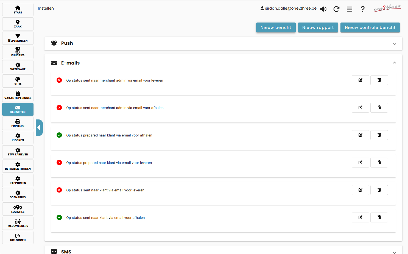This screenshot has height=254, width=408.
Task: Toggle red status of prepared klant leveren
Action: [x=59, y=163]
